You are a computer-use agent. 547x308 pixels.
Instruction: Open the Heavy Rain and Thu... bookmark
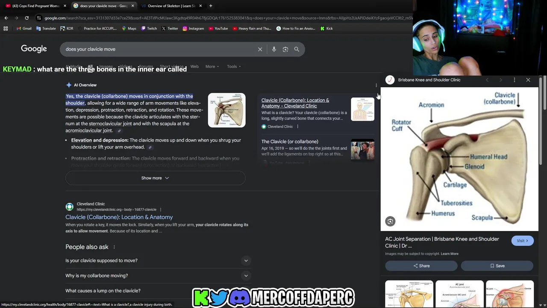point(251,29)
